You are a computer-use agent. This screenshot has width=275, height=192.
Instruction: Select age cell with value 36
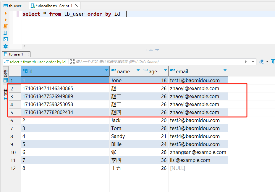pyautogui.click(x=155, y=160)
